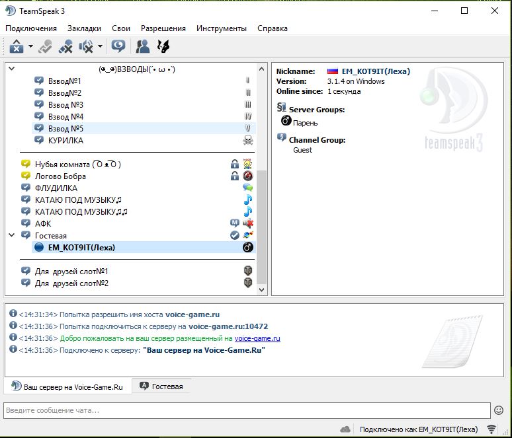The height and width of the screenshot is (438, 512).
Task: Click status text Подключено как EM_KOT9IT(Леха)
Action: tap(419, 429)
